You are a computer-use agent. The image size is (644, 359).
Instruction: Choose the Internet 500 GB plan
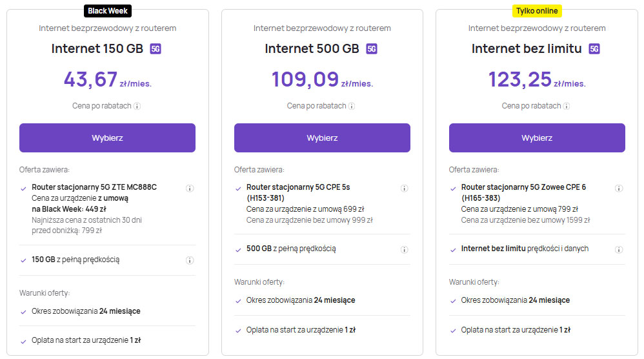(322, 138)
